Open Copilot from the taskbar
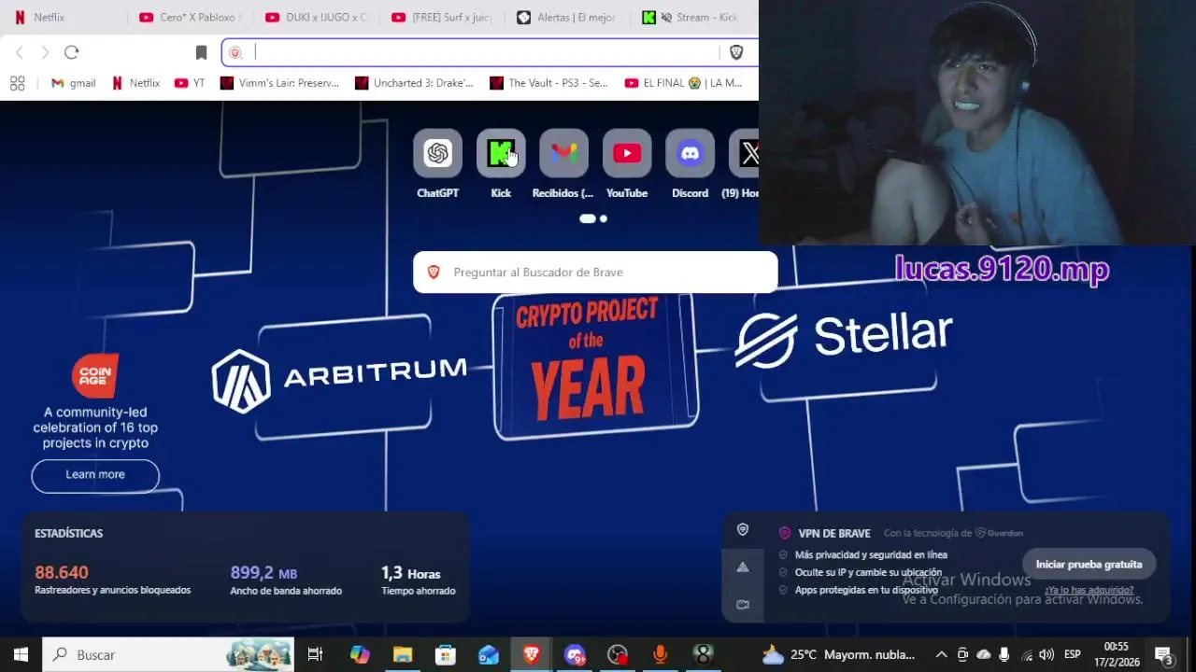This screenshot has width=1196, height=672. pos(360,655)
